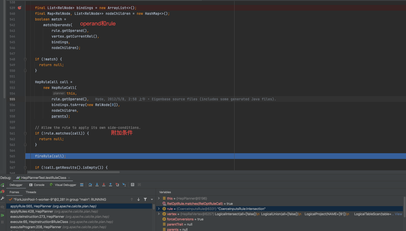Screen dimensions: 406x231
Task: Click Show Execution Point icon
Action: (x=82, y=185)
